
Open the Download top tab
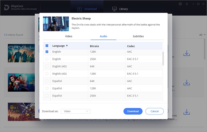[x=87, y=9]
